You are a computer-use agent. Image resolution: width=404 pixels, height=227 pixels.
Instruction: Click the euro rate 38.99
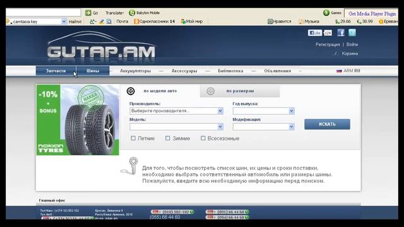point(365,21)
